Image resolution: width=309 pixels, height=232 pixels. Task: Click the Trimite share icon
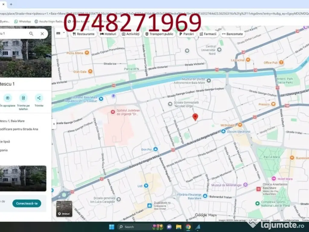pos(39,98)
